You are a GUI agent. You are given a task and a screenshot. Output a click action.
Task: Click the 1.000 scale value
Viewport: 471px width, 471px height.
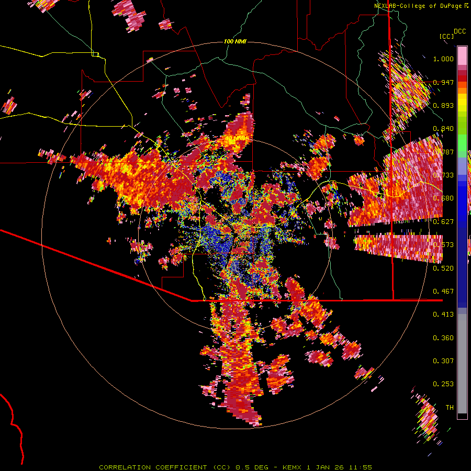pyautogui.click(x=443, y=59)
